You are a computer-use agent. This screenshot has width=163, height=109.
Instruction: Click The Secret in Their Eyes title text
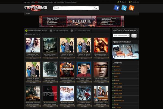101,79
